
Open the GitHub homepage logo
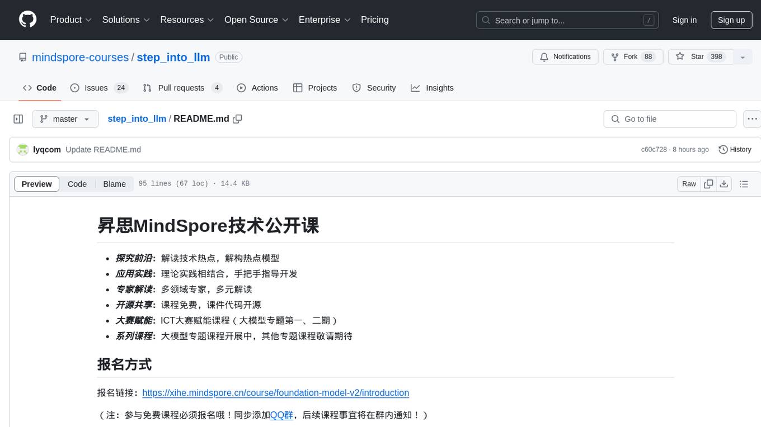point(28,20)
